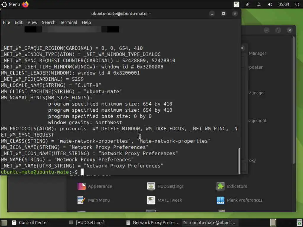Click the _NET_WM_SYNC_REQUEST_COUNTER line

click(88, 60)
